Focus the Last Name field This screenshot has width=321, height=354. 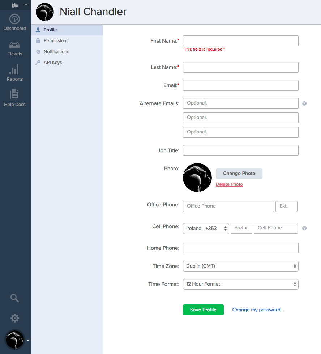pos(241,67)
